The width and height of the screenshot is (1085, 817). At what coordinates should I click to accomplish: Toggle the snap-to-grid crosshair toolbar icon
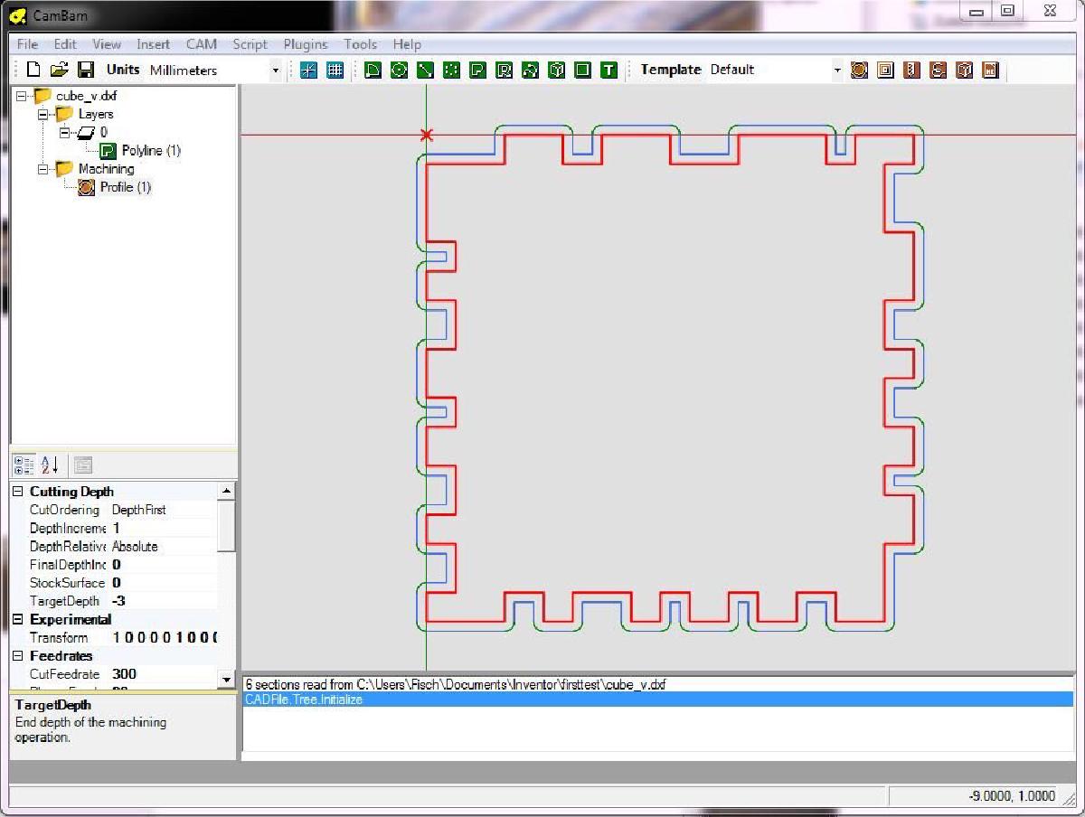click(309, 70)
